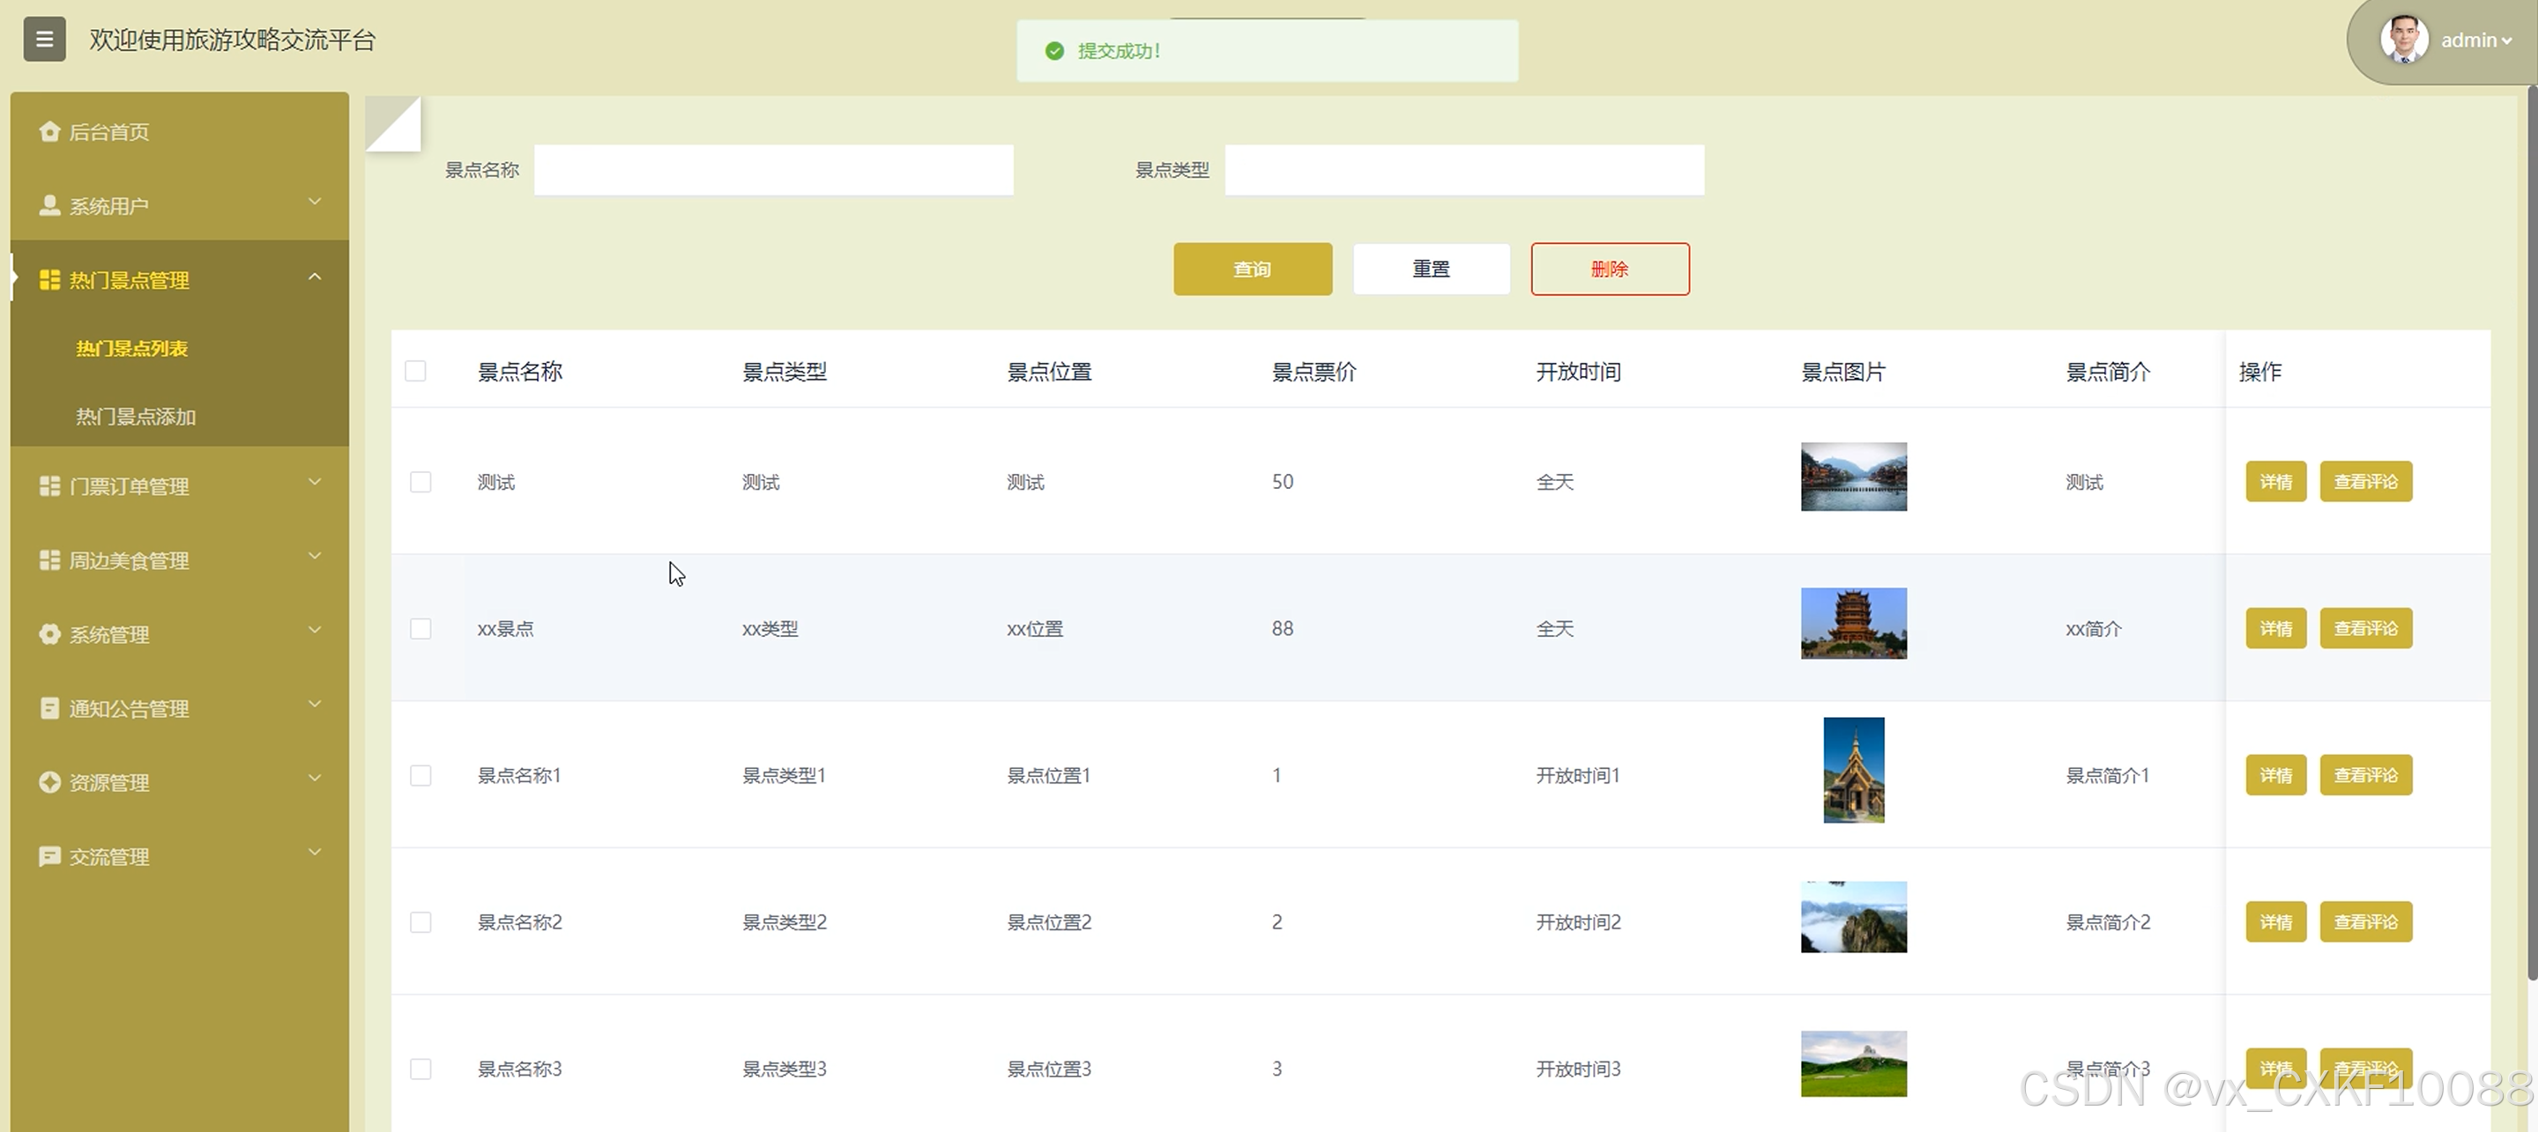Viewport: 2538px width, 1132px height.
Task: Expand 周边美食管理 with its chevron arrow
Action: (x=315, y=556)
